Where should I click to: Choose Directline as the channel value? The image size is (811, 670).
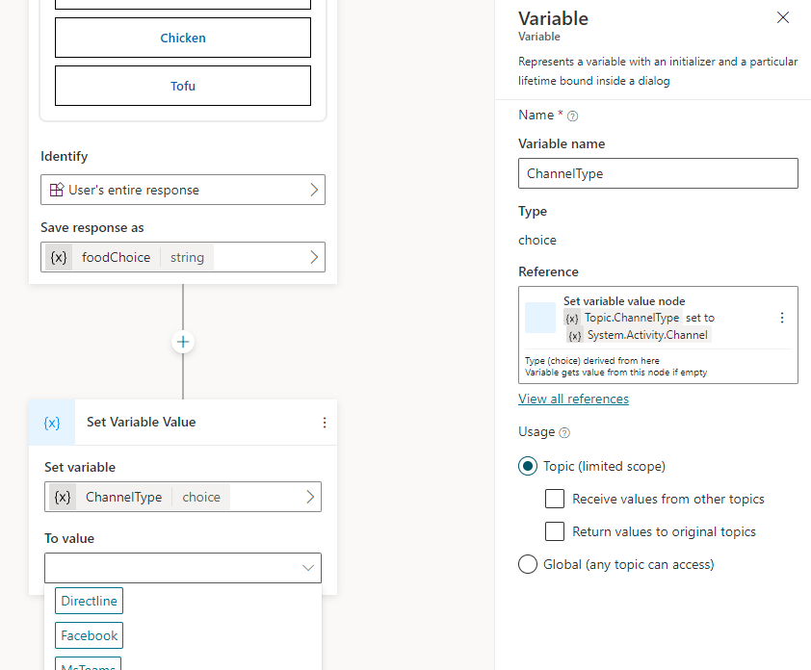click(89, 601)
